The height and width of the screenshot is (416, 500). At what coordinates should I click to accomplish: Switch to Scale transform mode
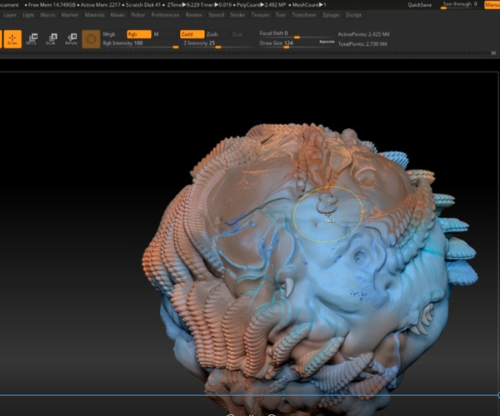(x=52, y=39)
